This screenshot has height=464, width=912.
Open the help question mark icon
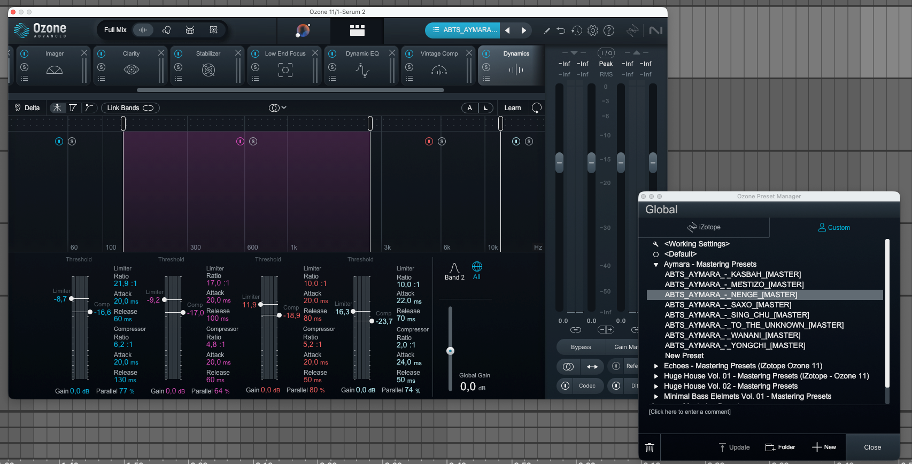(x=609, y=30)
